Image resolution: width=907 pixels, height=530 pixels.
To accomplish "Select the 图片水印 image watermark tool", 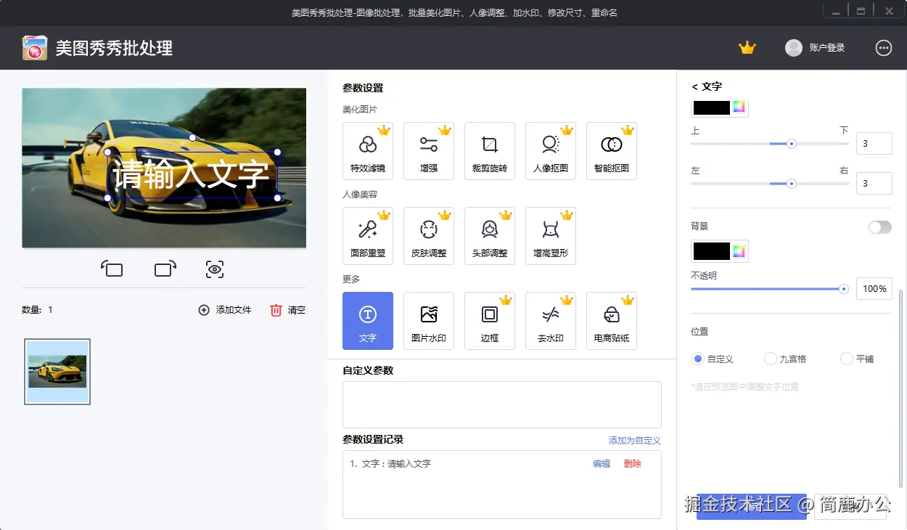I will pyautogui.click(x=428, y=320).
